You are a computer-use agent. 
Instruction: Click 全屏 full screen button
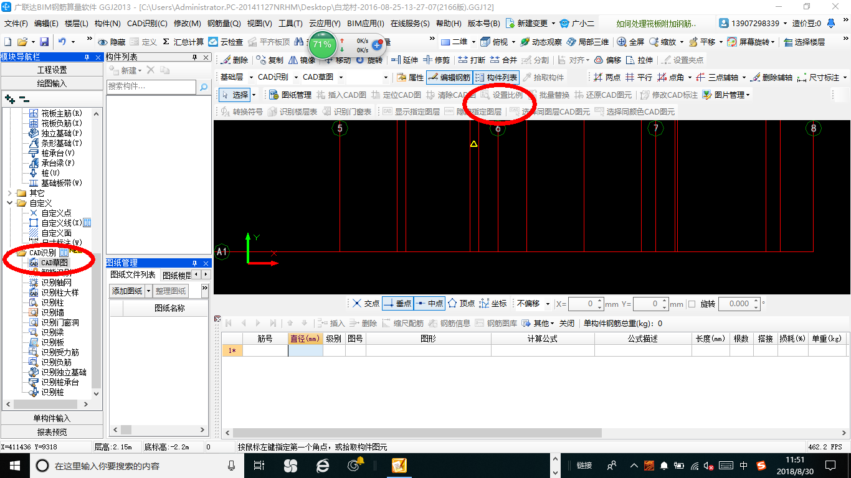[630, 42]
